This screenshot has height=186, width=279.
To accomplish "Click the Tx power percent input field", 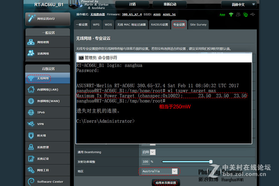I will (146, 162).
